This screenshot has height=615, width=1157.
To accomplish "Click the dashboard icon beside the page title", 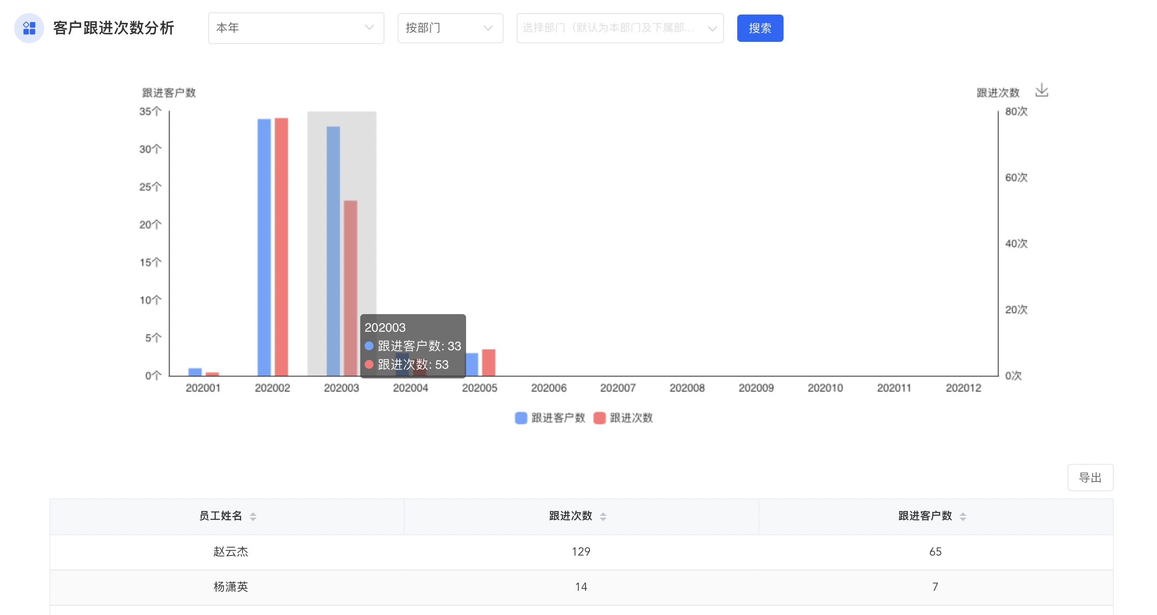I will pos(29,28).
